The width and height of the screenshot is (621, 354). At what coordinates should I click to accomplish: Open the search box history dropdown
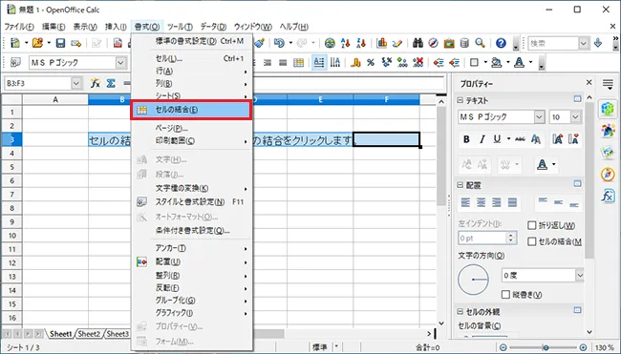[584, 43]
